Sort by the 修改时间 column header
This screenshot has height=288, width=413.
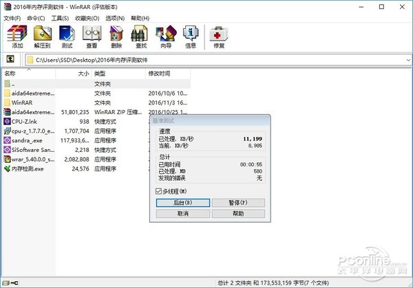(x=168, y=74)
